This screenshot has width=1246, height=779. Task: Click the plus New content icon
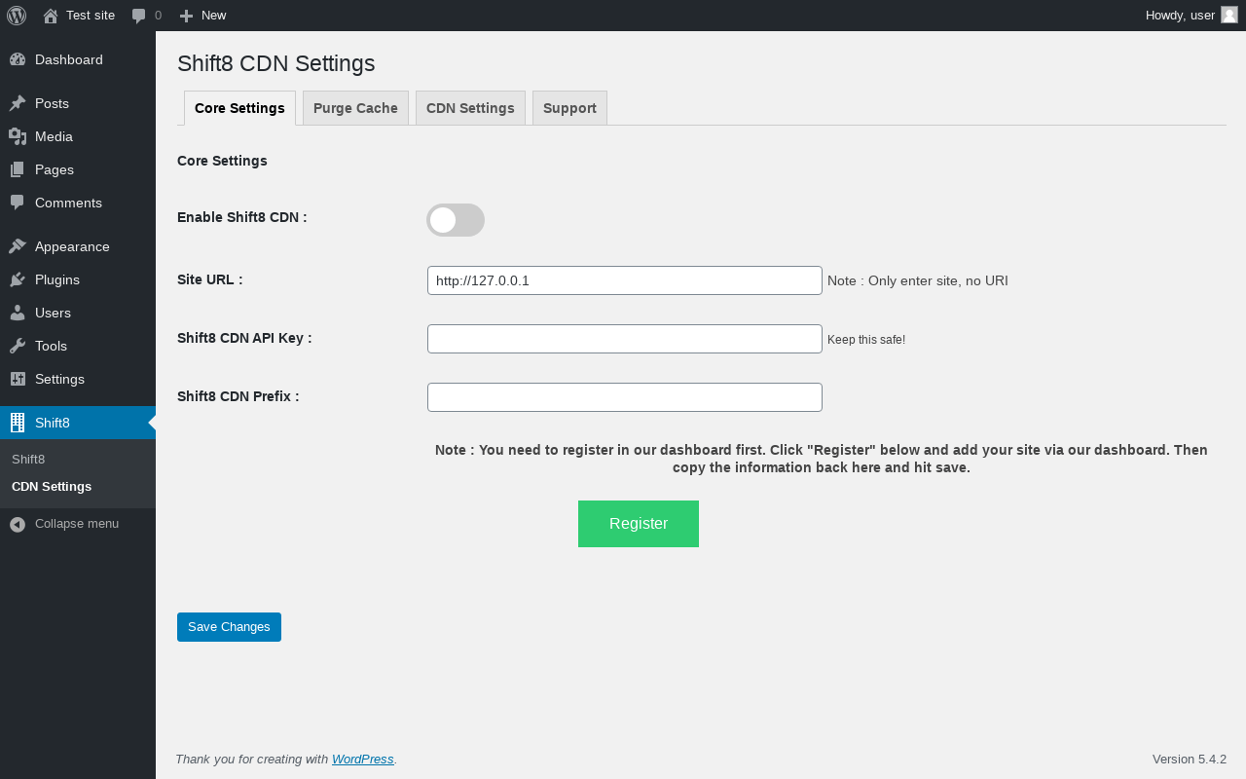[186, 16]
